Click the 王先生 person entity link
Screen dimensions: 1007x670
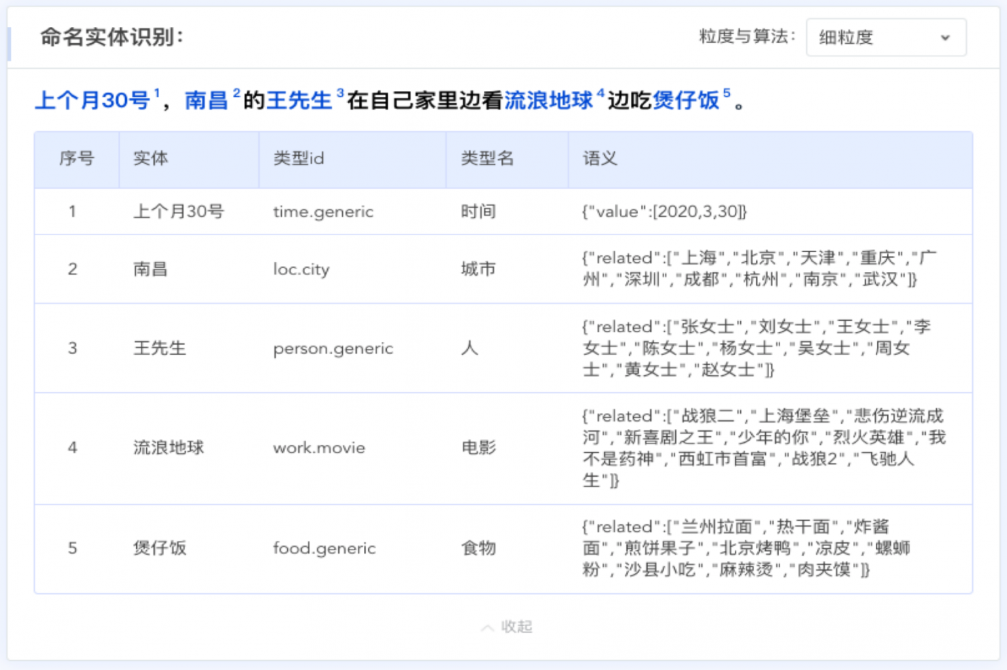point(301,100)
